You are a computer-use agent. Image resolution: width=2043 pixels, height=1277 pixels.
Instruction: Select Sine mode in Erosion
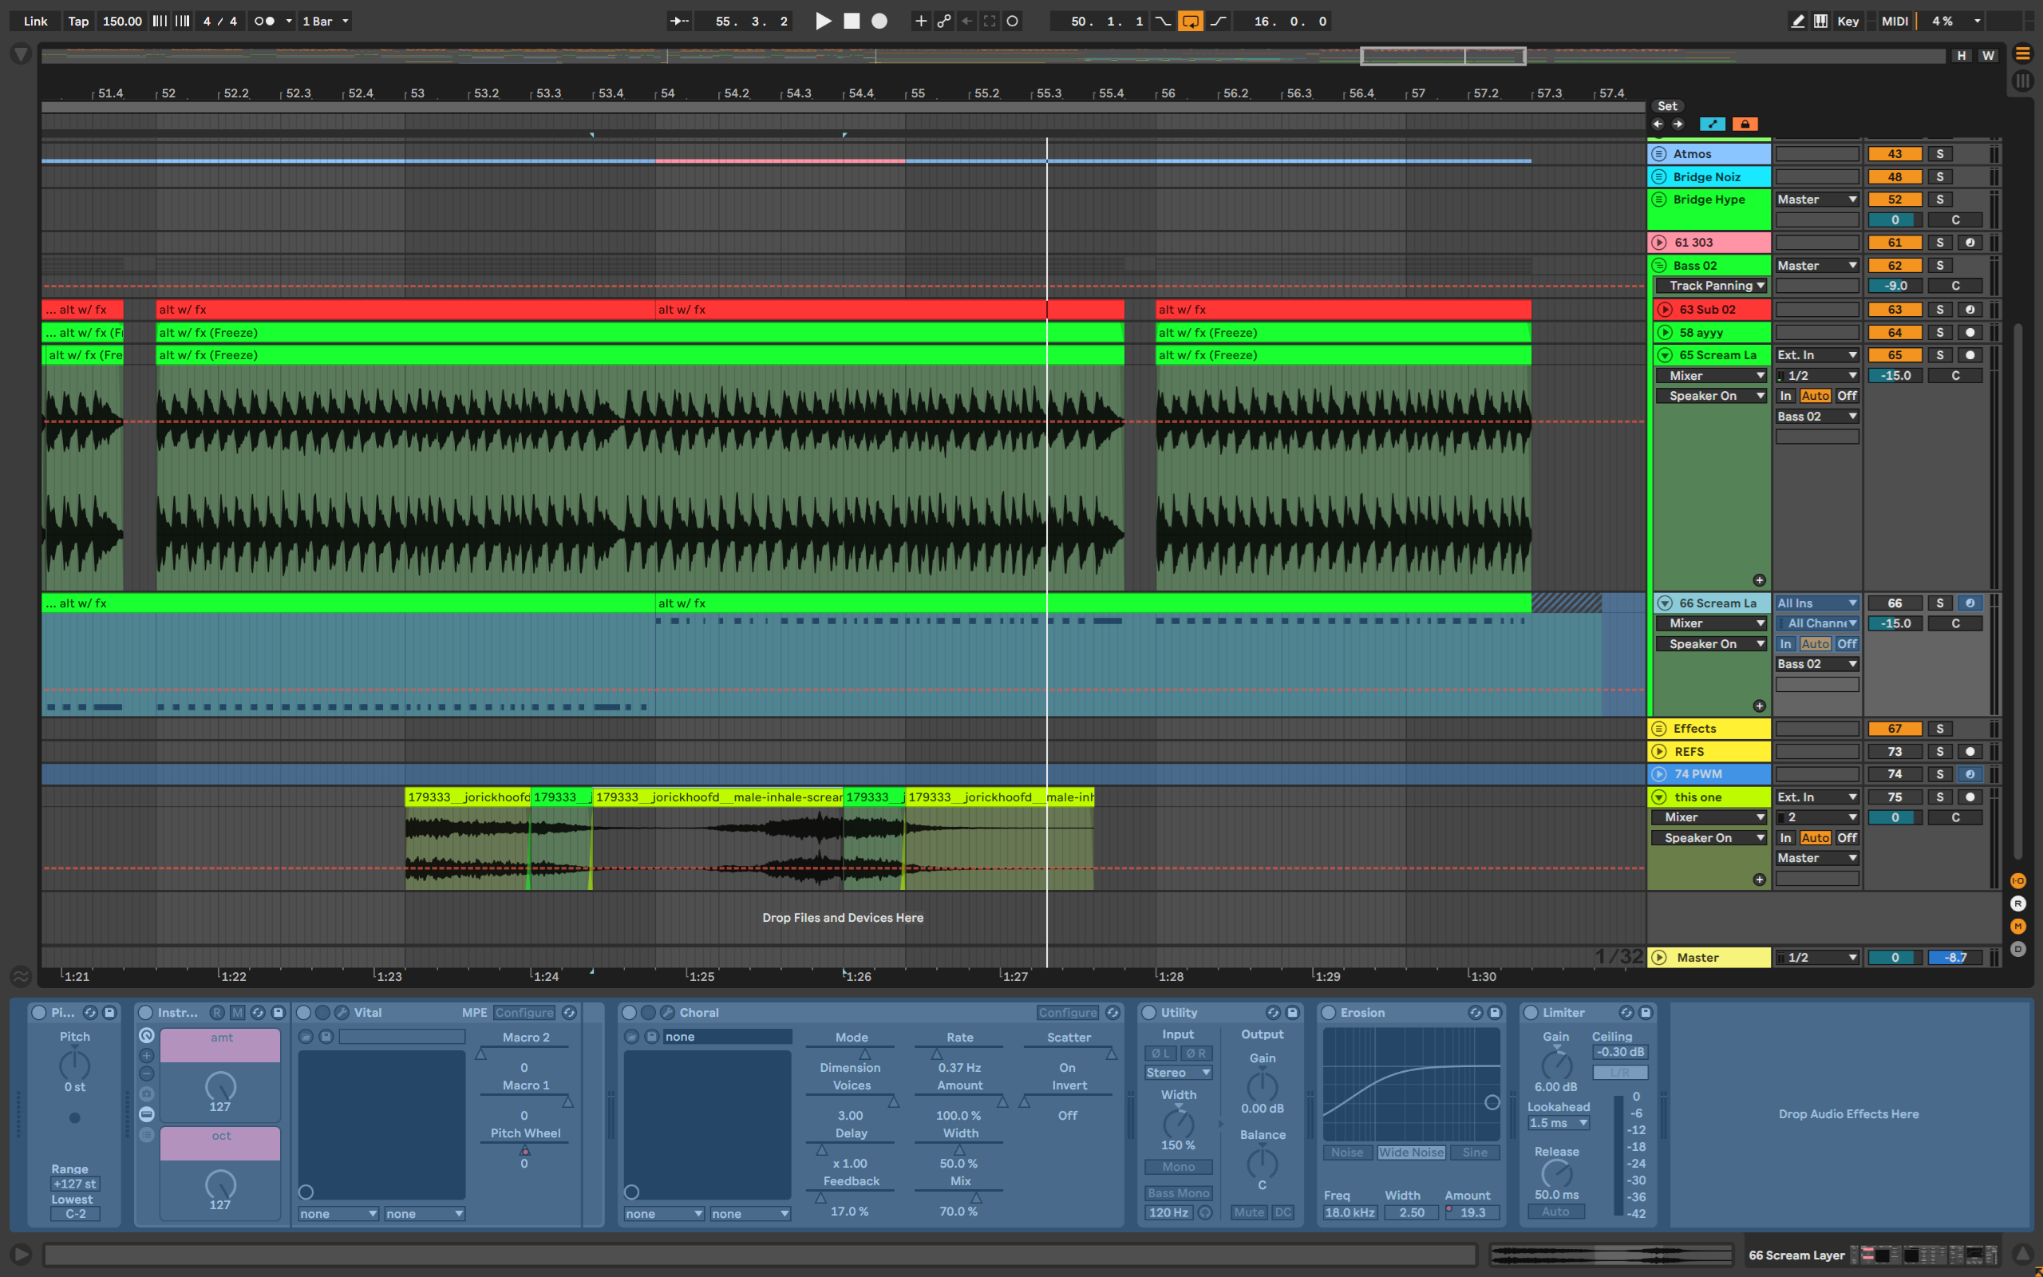coord(1475,1152)
